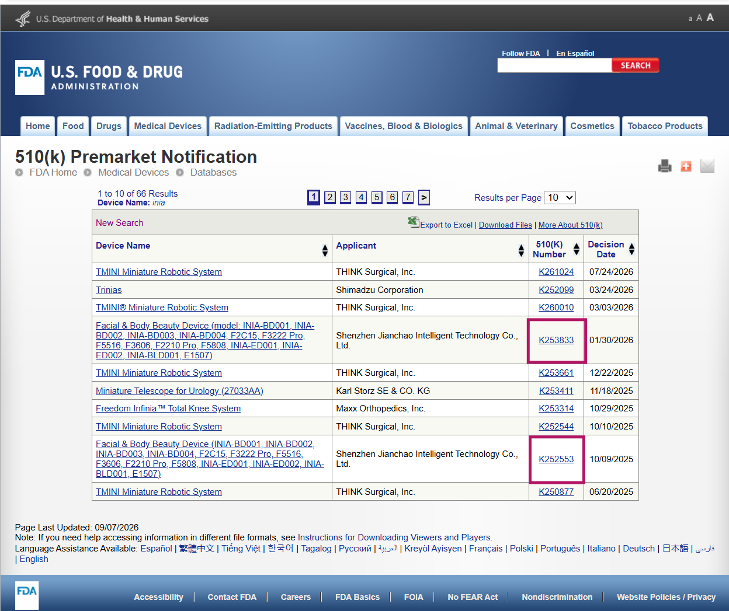The width and height of the screenshot is (729, 611).
Task: Select medium text size 'A'
Action: click(699, 18)
